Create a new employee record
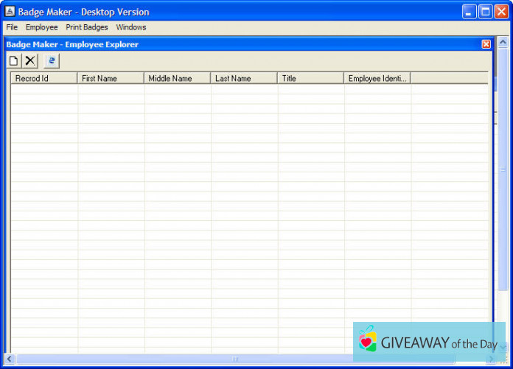The image size is (513, 369). (x=14, y=61)
